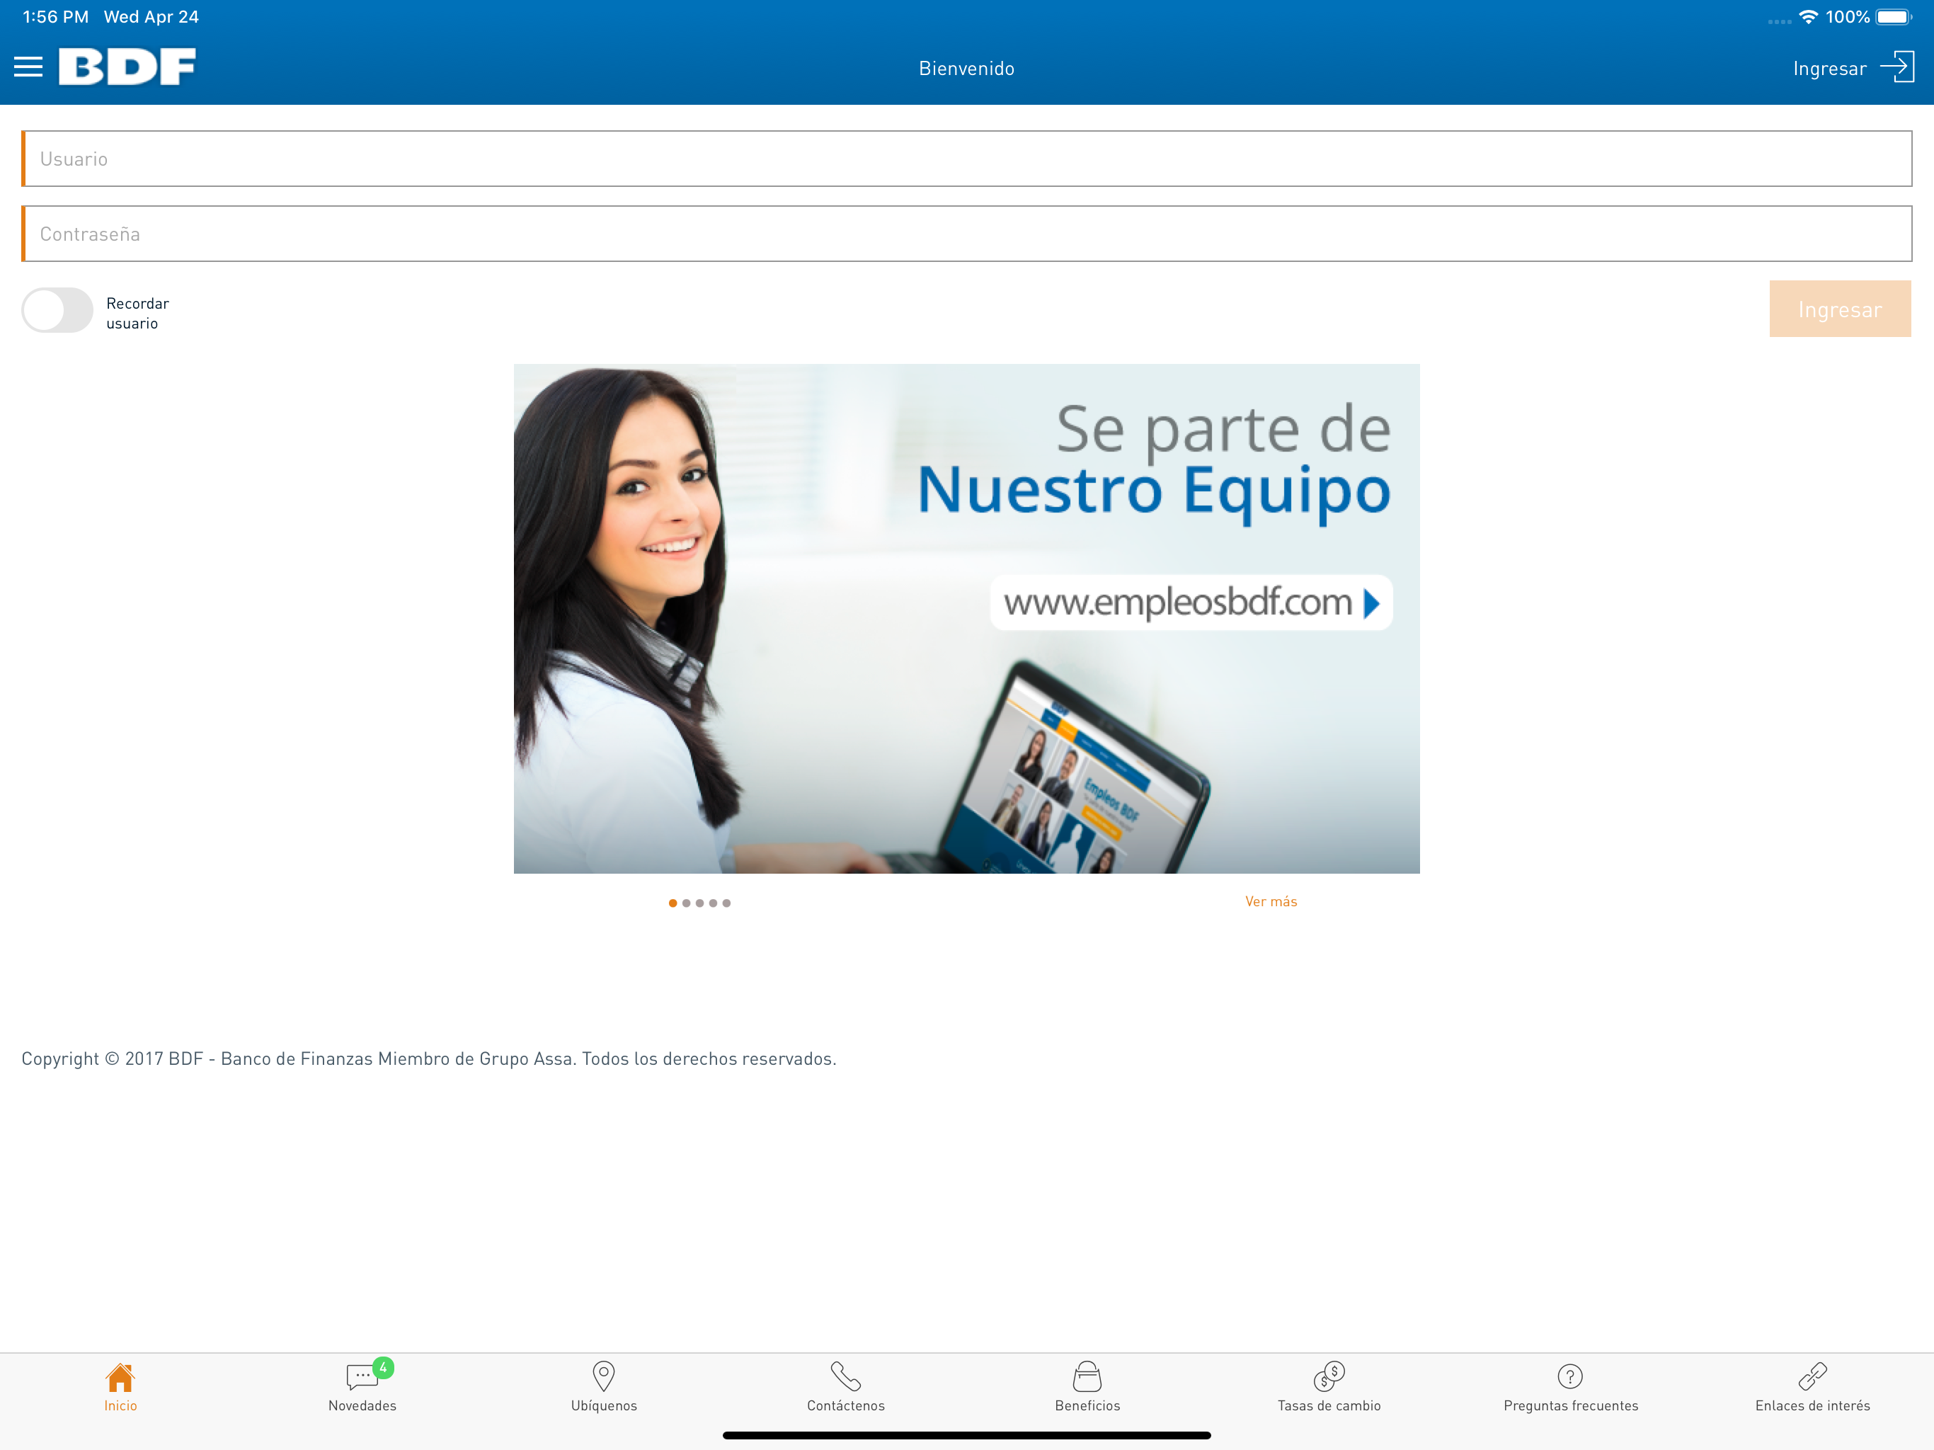The width and height of the screenshot is (1934, 1450).
Task: Open the Enlaces de interés link icon
Action: [x=1812, y=1376]
